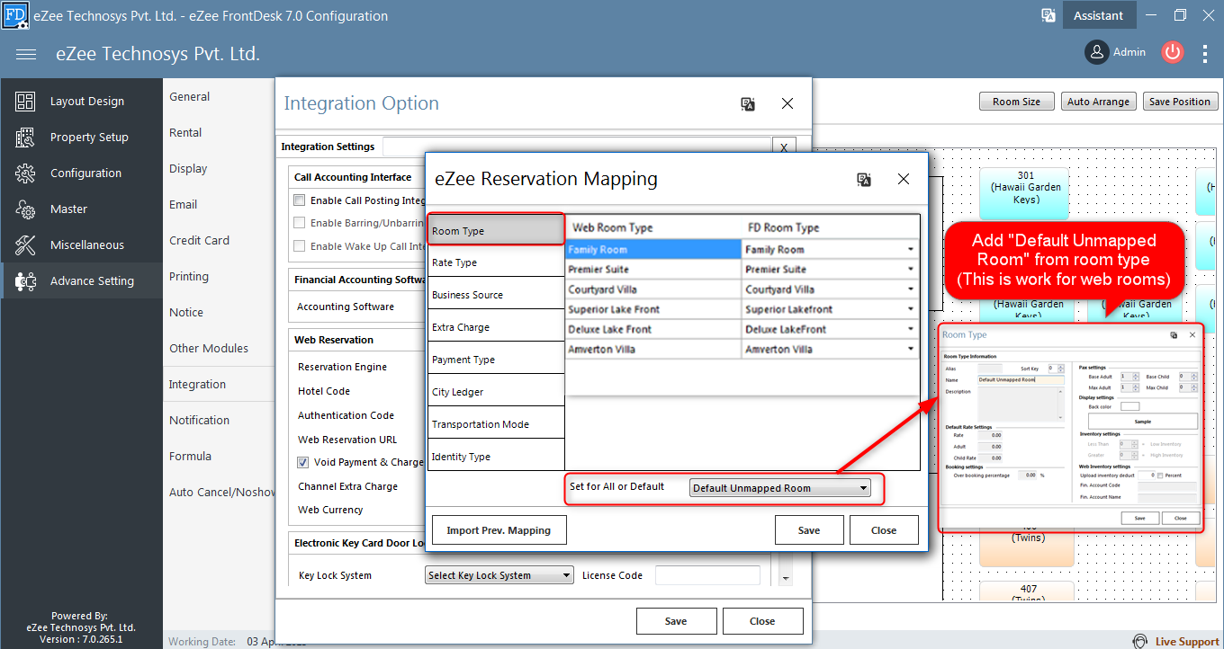Open Default Unmapped Room dropdown
Image resolution: width=1224 pixels, height=649 pixels.
(x=779, y=488)
